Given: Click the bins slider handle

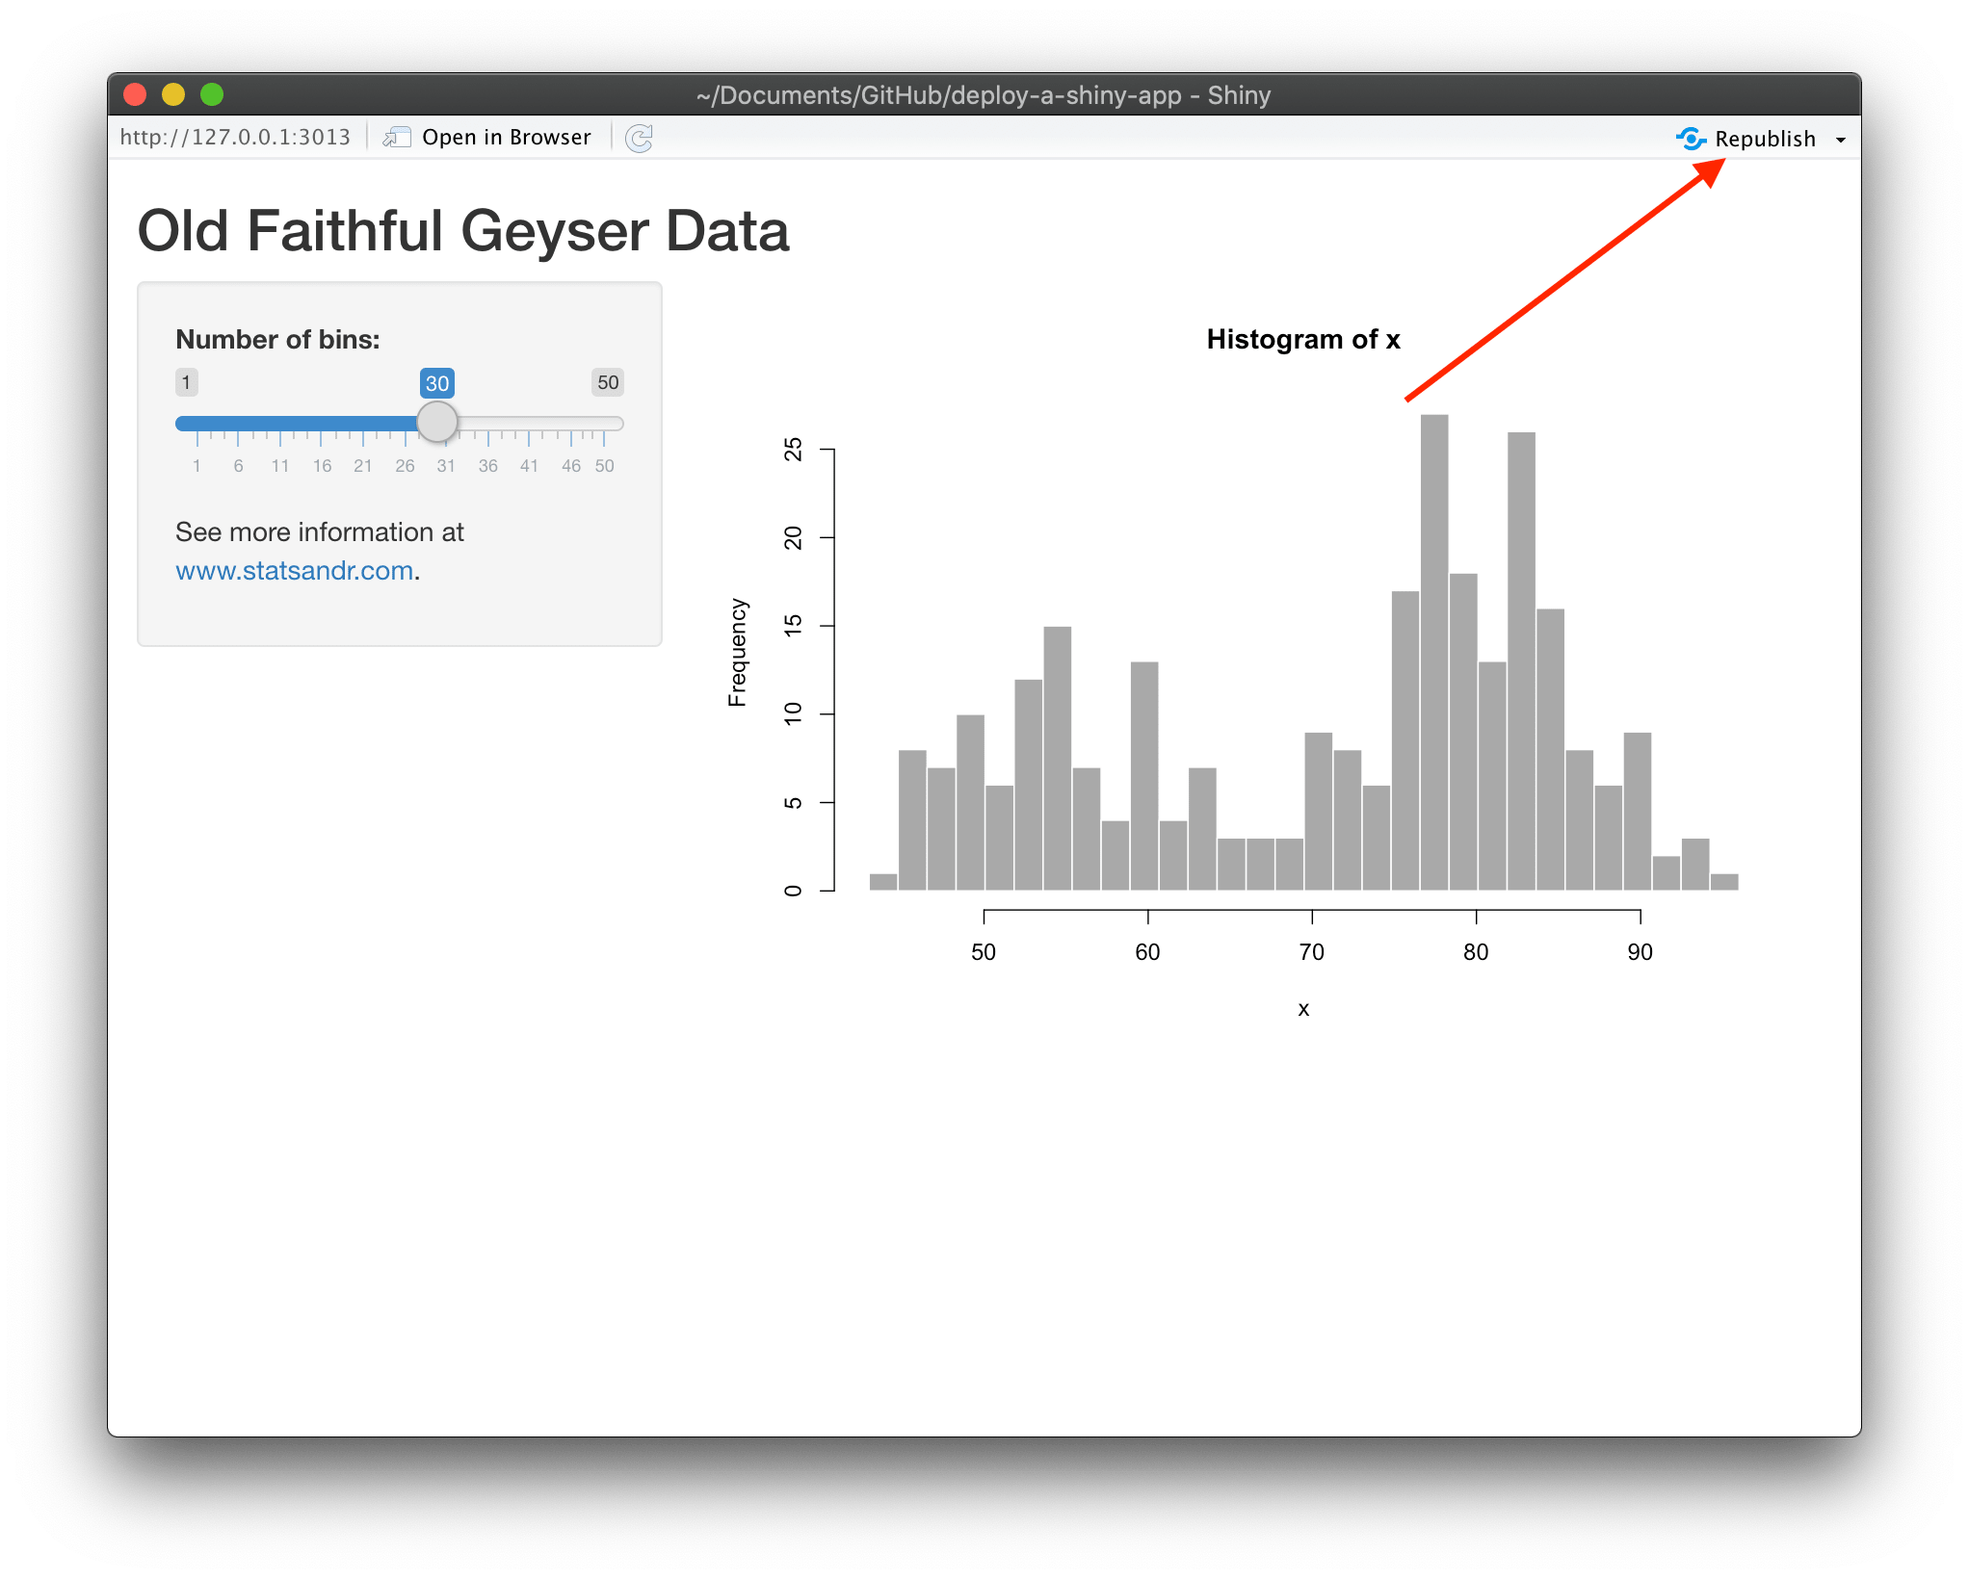Looking at the screenshot, I should pyautogui.click(x=437, y=423).
